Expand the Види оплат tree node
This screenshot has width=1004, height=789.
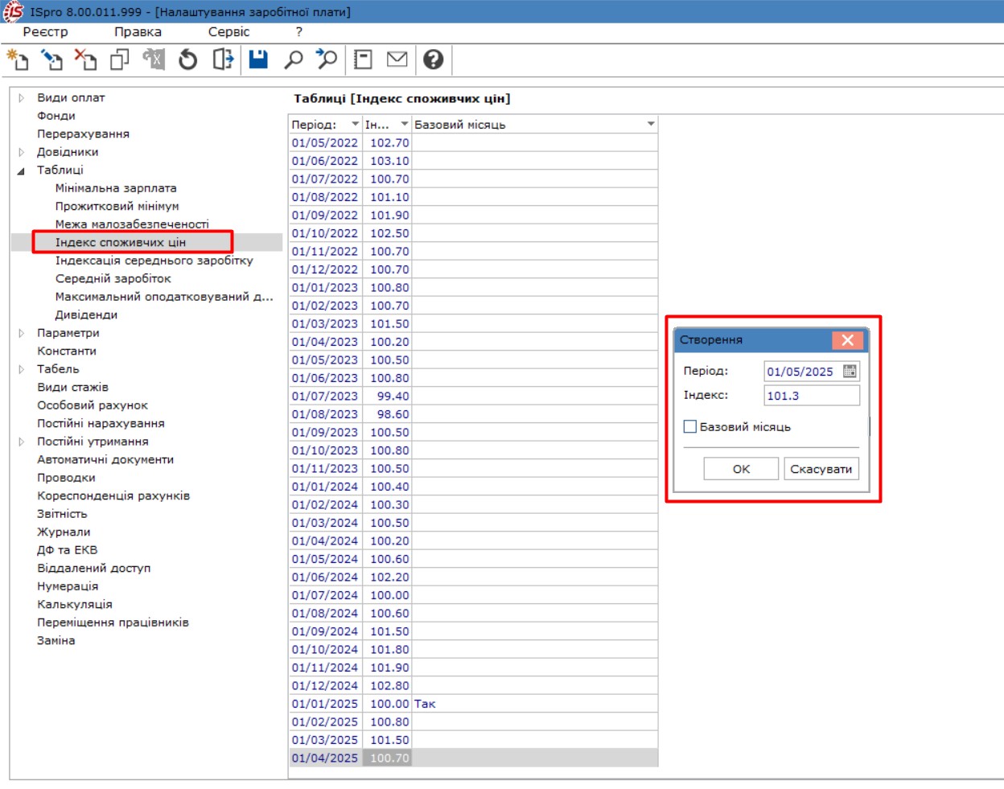22,98
